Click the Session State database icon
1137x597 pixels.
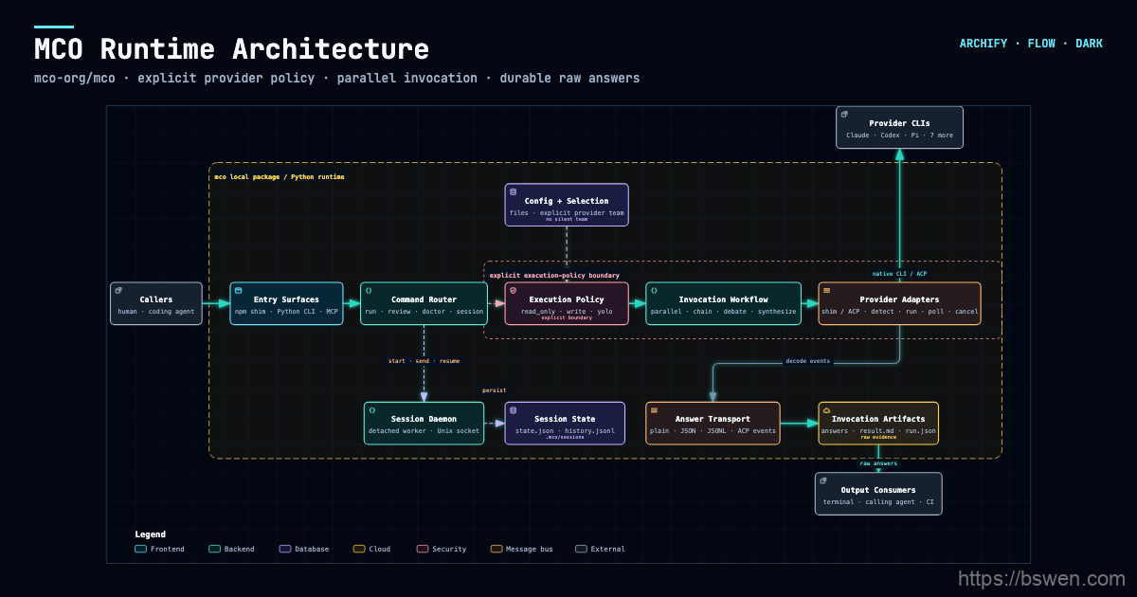click(x=513, y=410)
